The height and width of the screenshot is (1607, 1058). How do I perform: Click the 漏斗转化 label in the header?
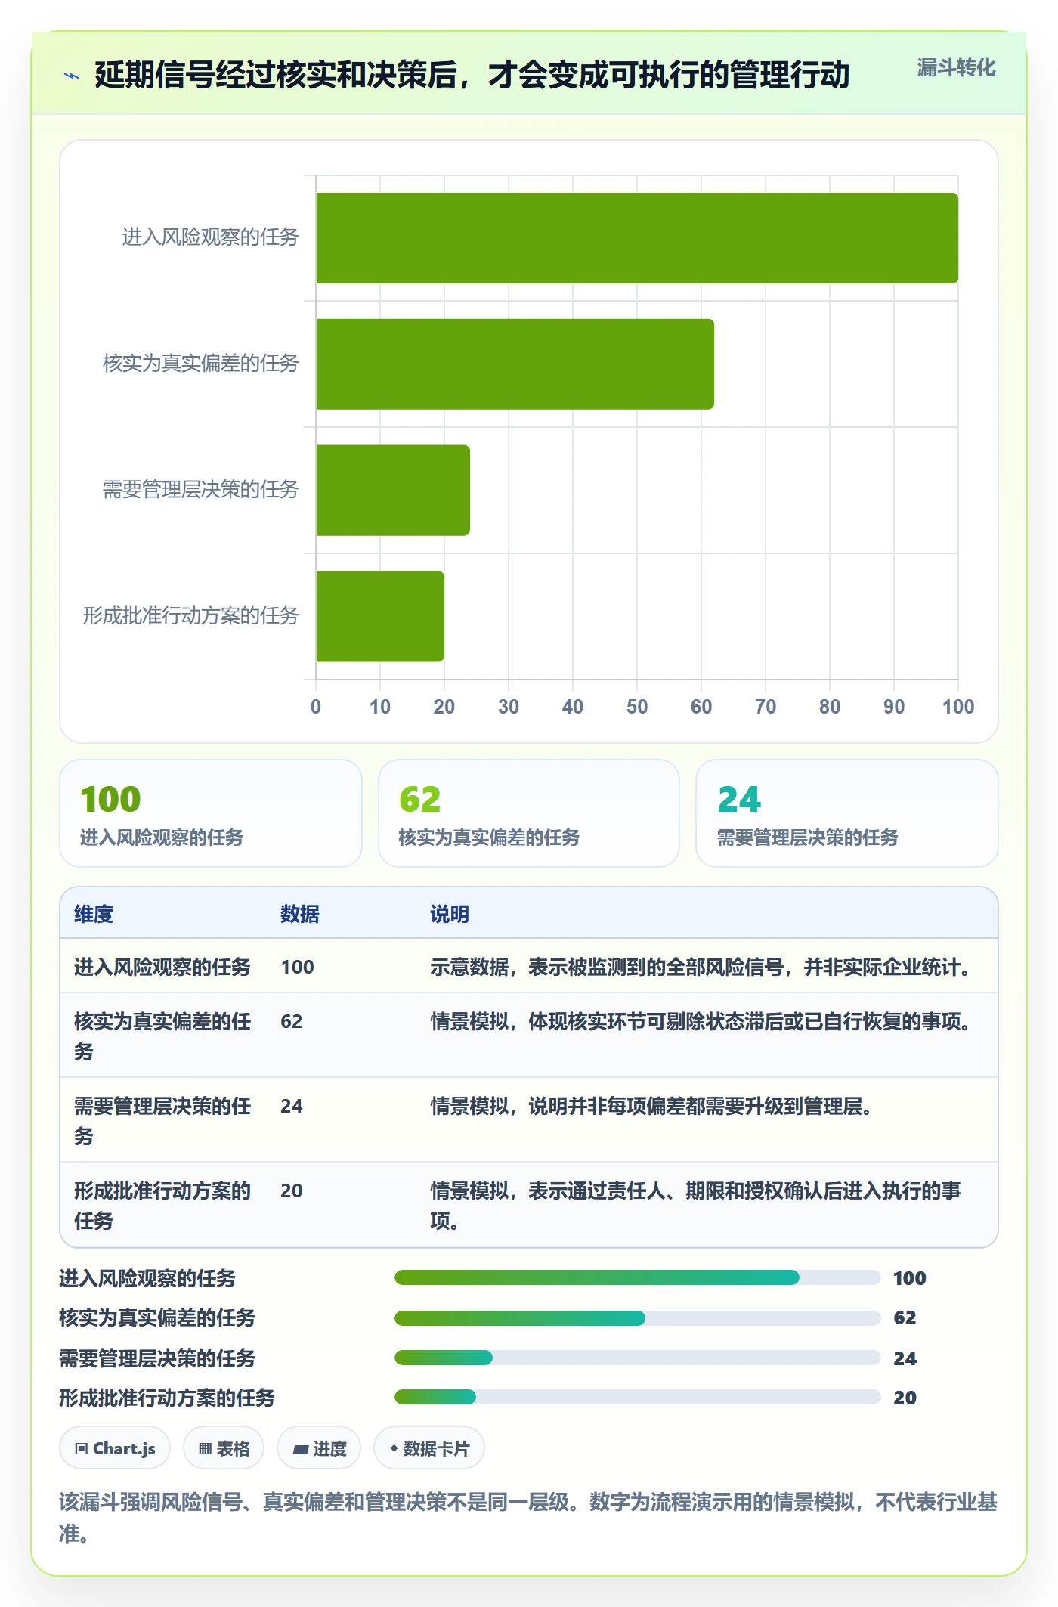tap(956, 68)
